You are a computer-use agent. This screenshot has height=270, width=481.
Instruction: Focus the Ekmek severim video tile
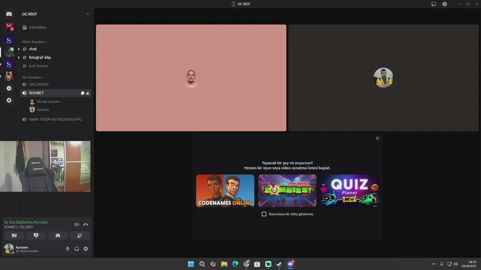pos(191,78)
